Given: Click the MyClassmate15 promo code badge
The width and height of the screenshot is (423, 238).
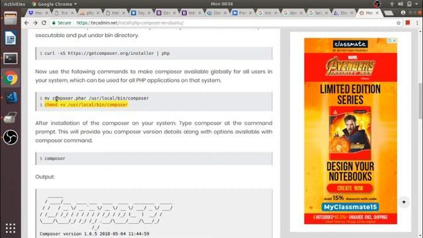Looking at the screenshot, I should (350, 207).
